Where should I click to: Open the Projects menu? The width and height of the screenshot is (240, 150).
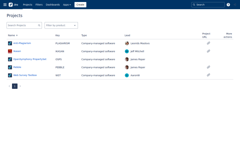[x=28, y=4]
